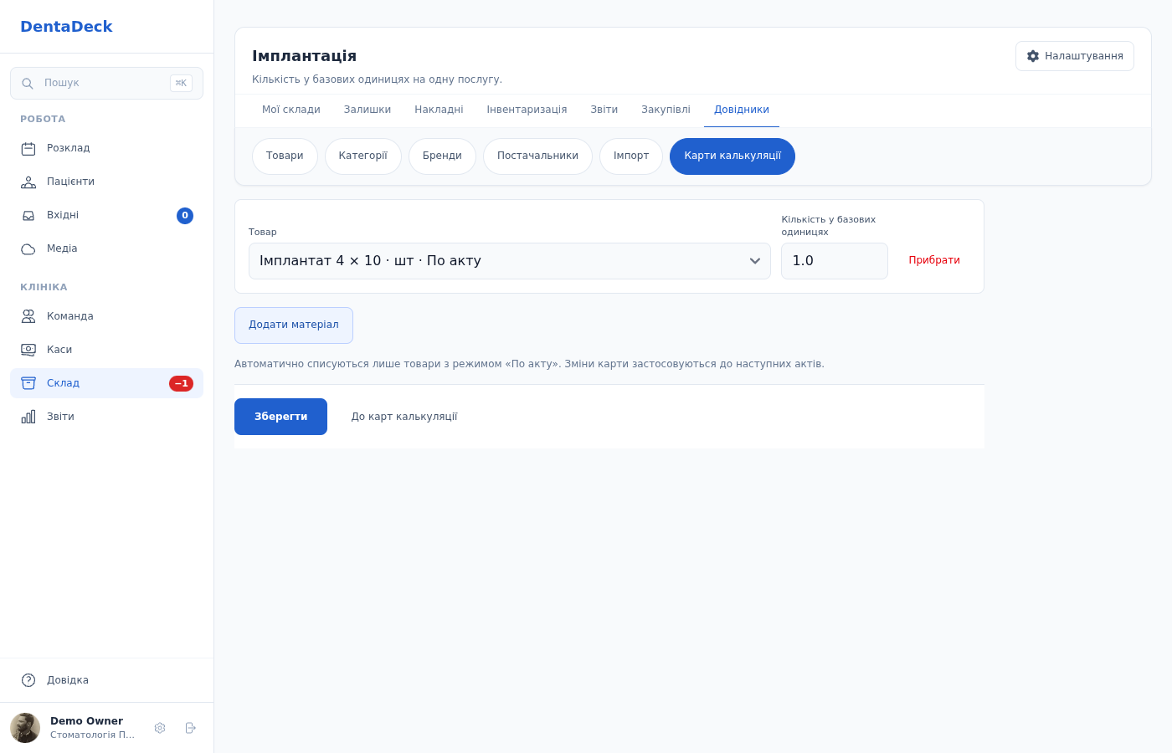The width and height of the screenshot is (1172, 753).
Task: Click the Пошук search field
Action: pyautogui.click(x=106, y=84)
